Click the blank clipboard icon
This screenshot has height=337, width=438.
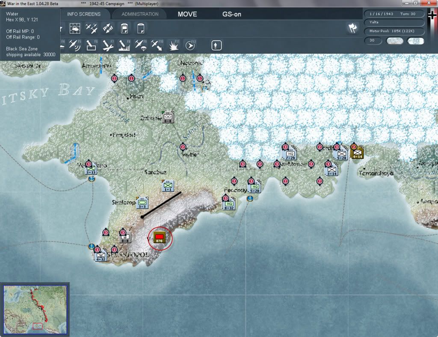[141, 28]
